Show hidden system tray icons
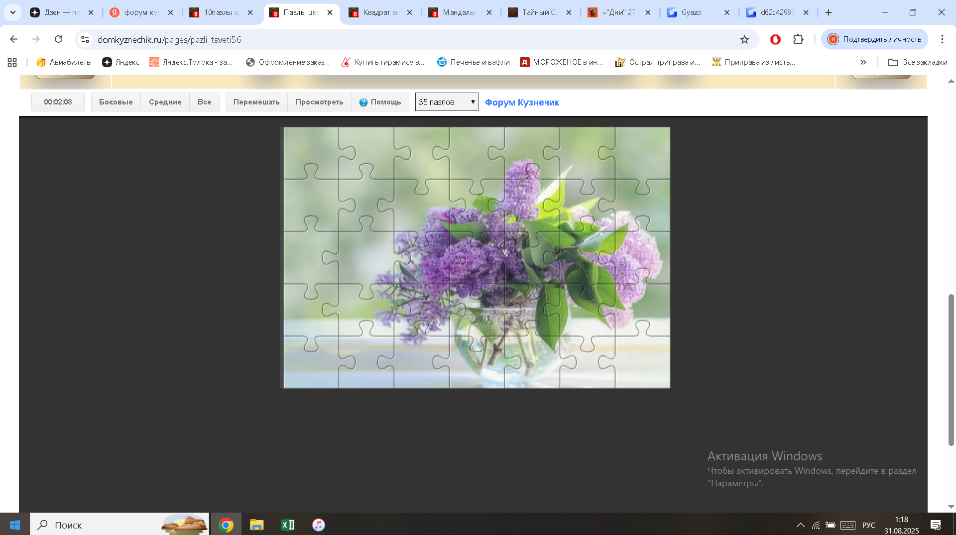 (x=800, y=525)
